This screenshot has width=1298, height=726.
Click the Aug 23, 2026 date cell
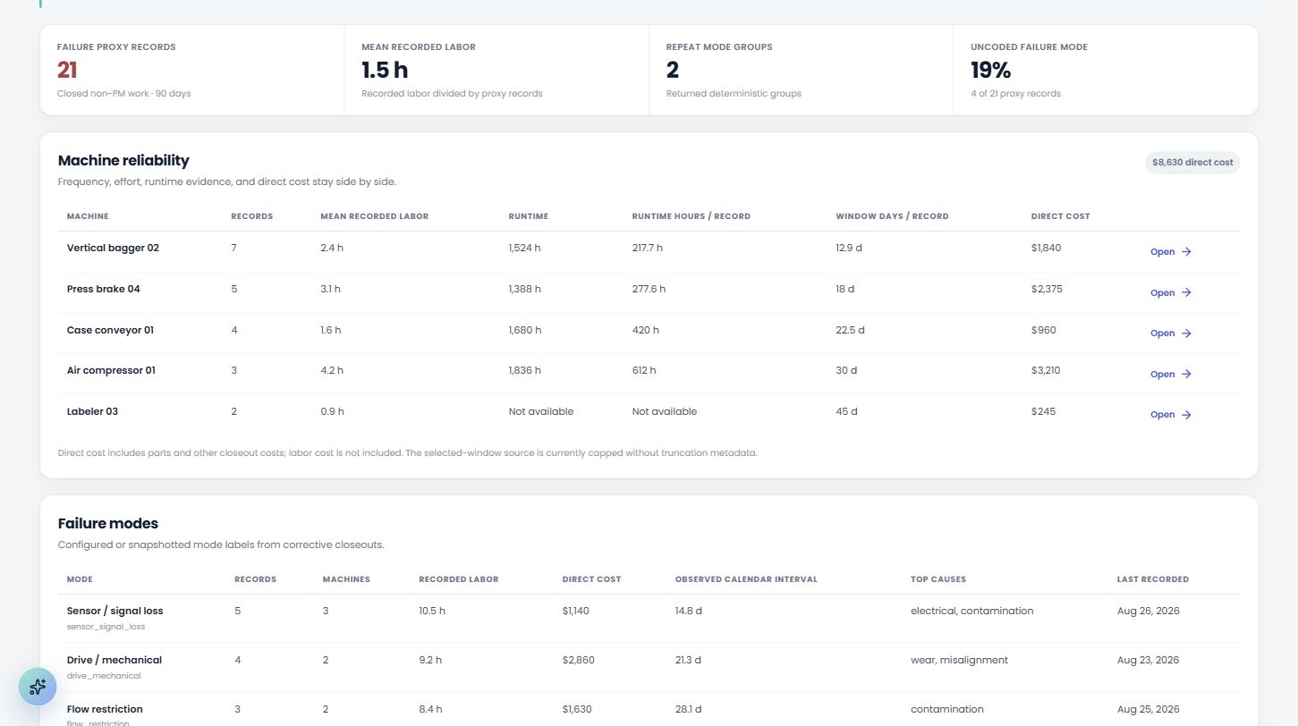1148,660
